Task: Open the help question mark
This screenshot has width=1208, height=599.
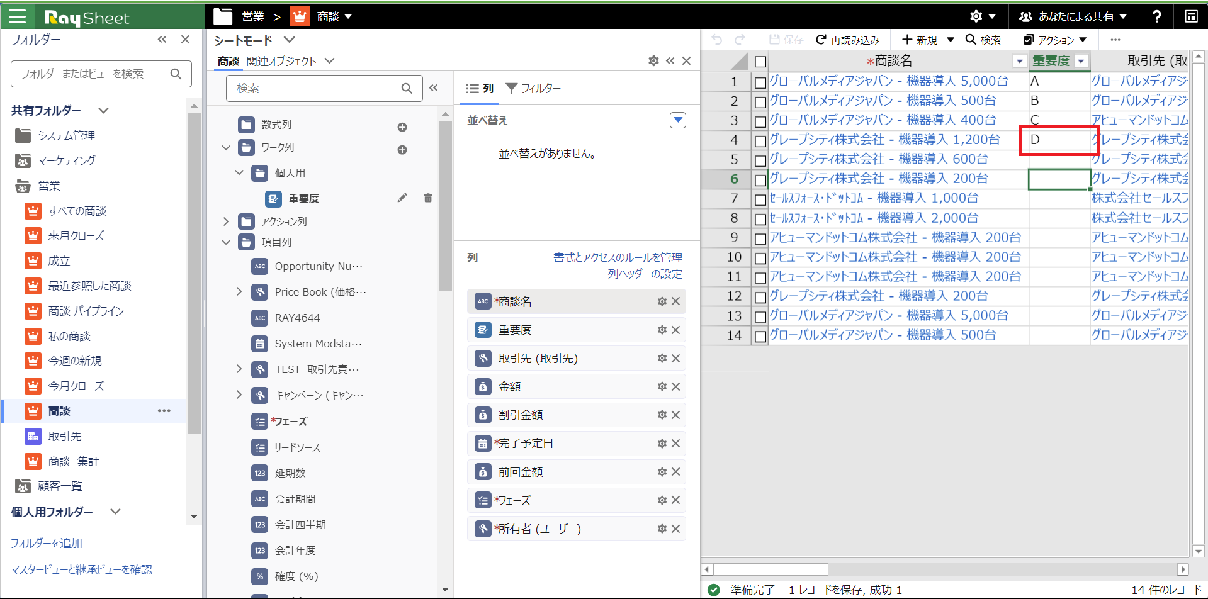Action: click(1156, 16)
